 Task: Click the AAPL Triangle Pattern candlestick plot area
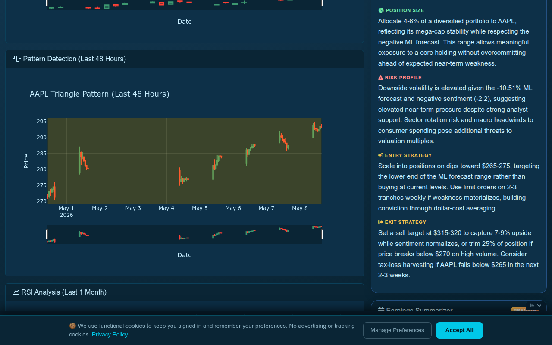(185, 161)
